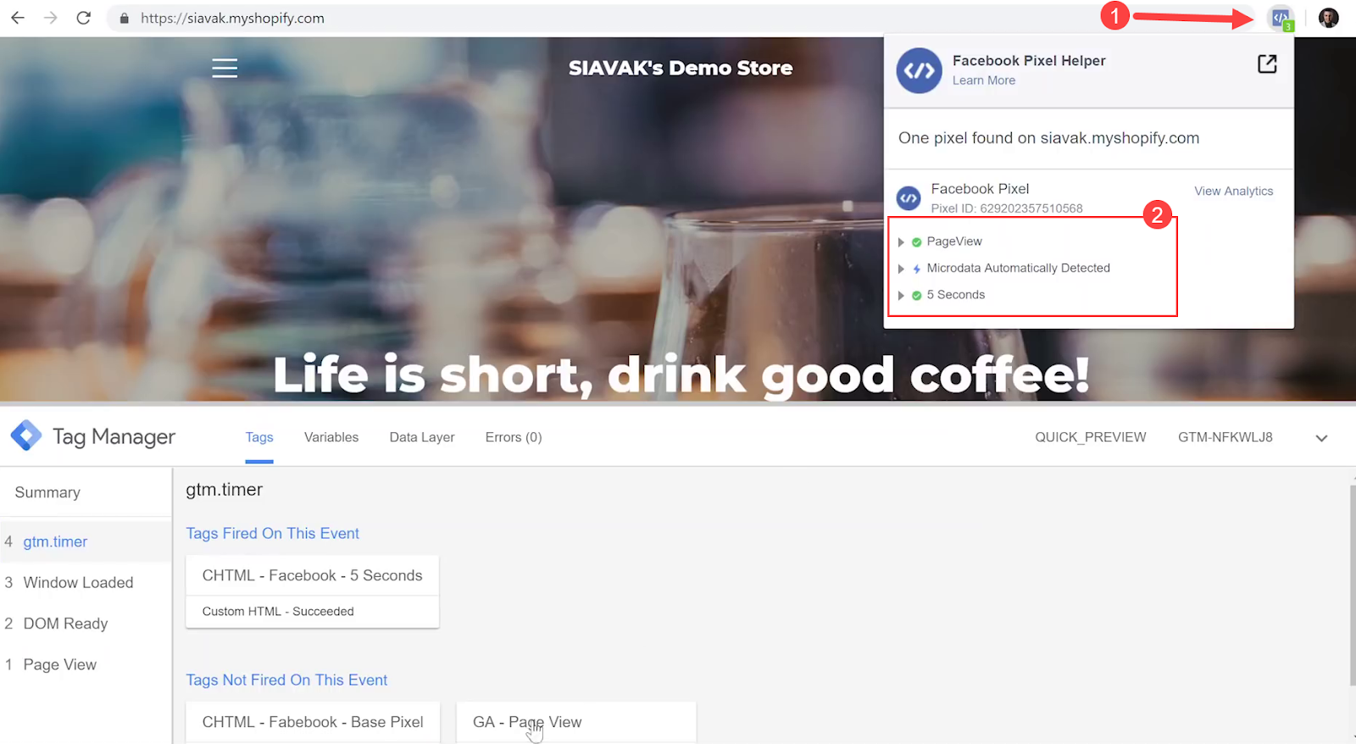The width and height of the screenshot is (1356, 744).
Task: Select Summary in the event list
Action: coord(86,492)
